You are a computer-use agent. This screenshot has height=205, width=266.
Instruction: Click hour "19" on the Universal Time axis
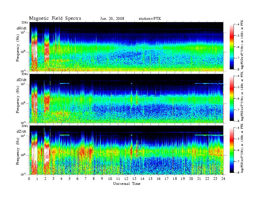183,179
